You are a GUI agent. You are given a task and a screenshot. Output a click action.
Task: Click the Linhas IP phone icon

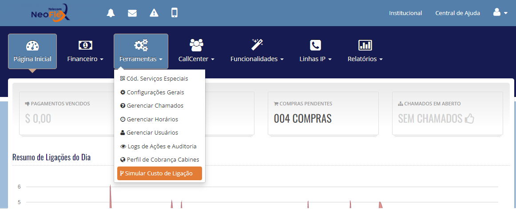(x=315, y=45)
